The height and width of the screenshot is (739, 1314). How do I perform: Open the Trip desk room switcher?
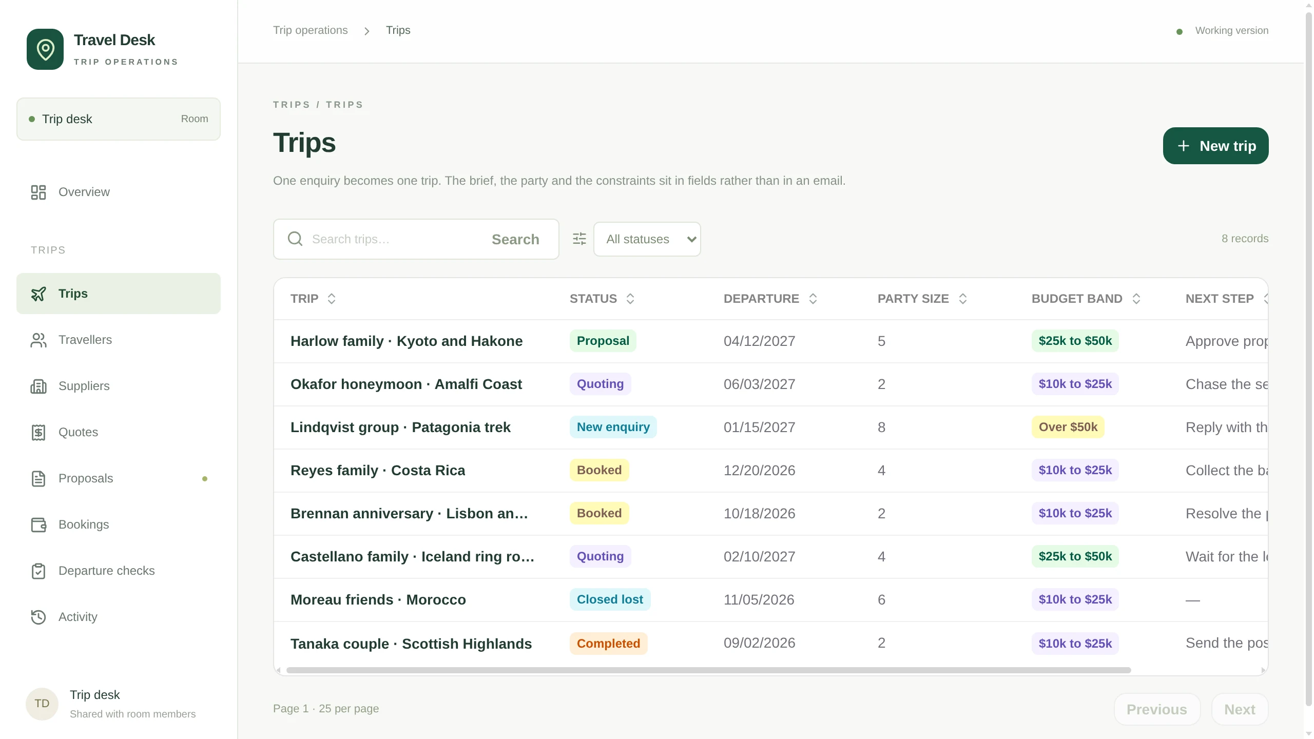(119, 119)
